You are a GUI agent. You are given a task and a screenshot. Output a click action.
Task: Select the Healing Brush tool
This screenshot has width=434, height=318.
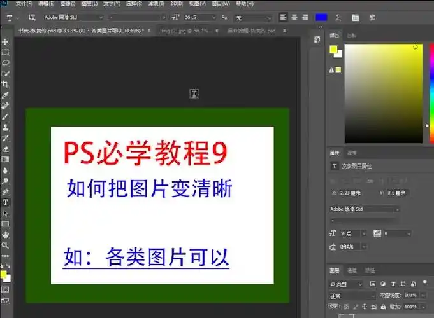coord(5,106)
